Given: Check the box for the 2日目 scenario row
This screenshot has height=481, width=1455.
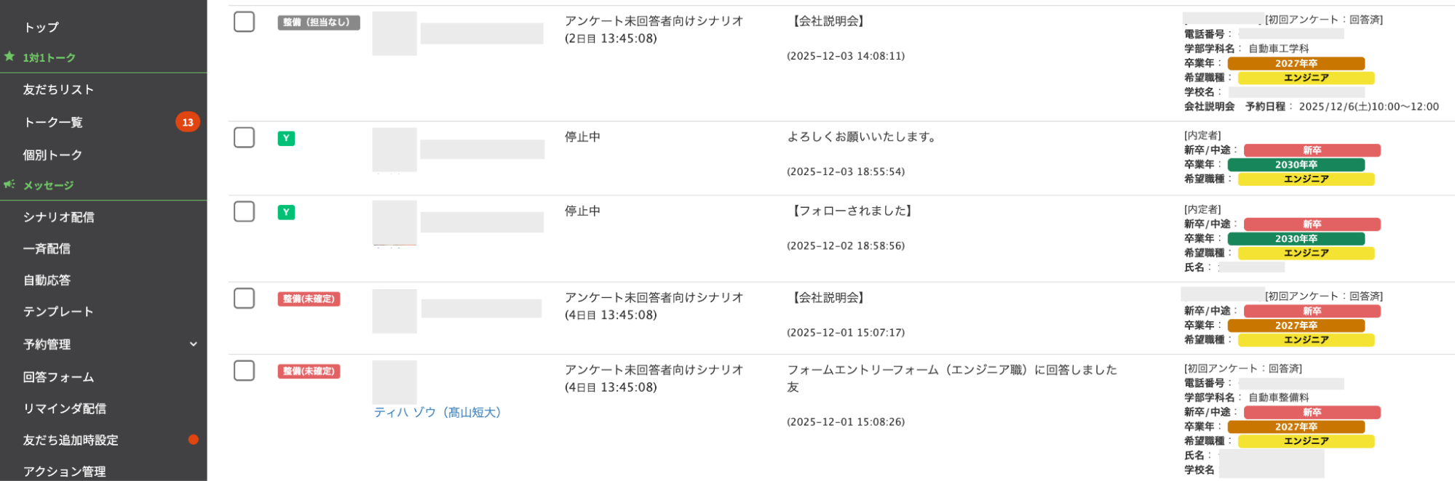Looking at the screenshot, I should pos(244,22).
